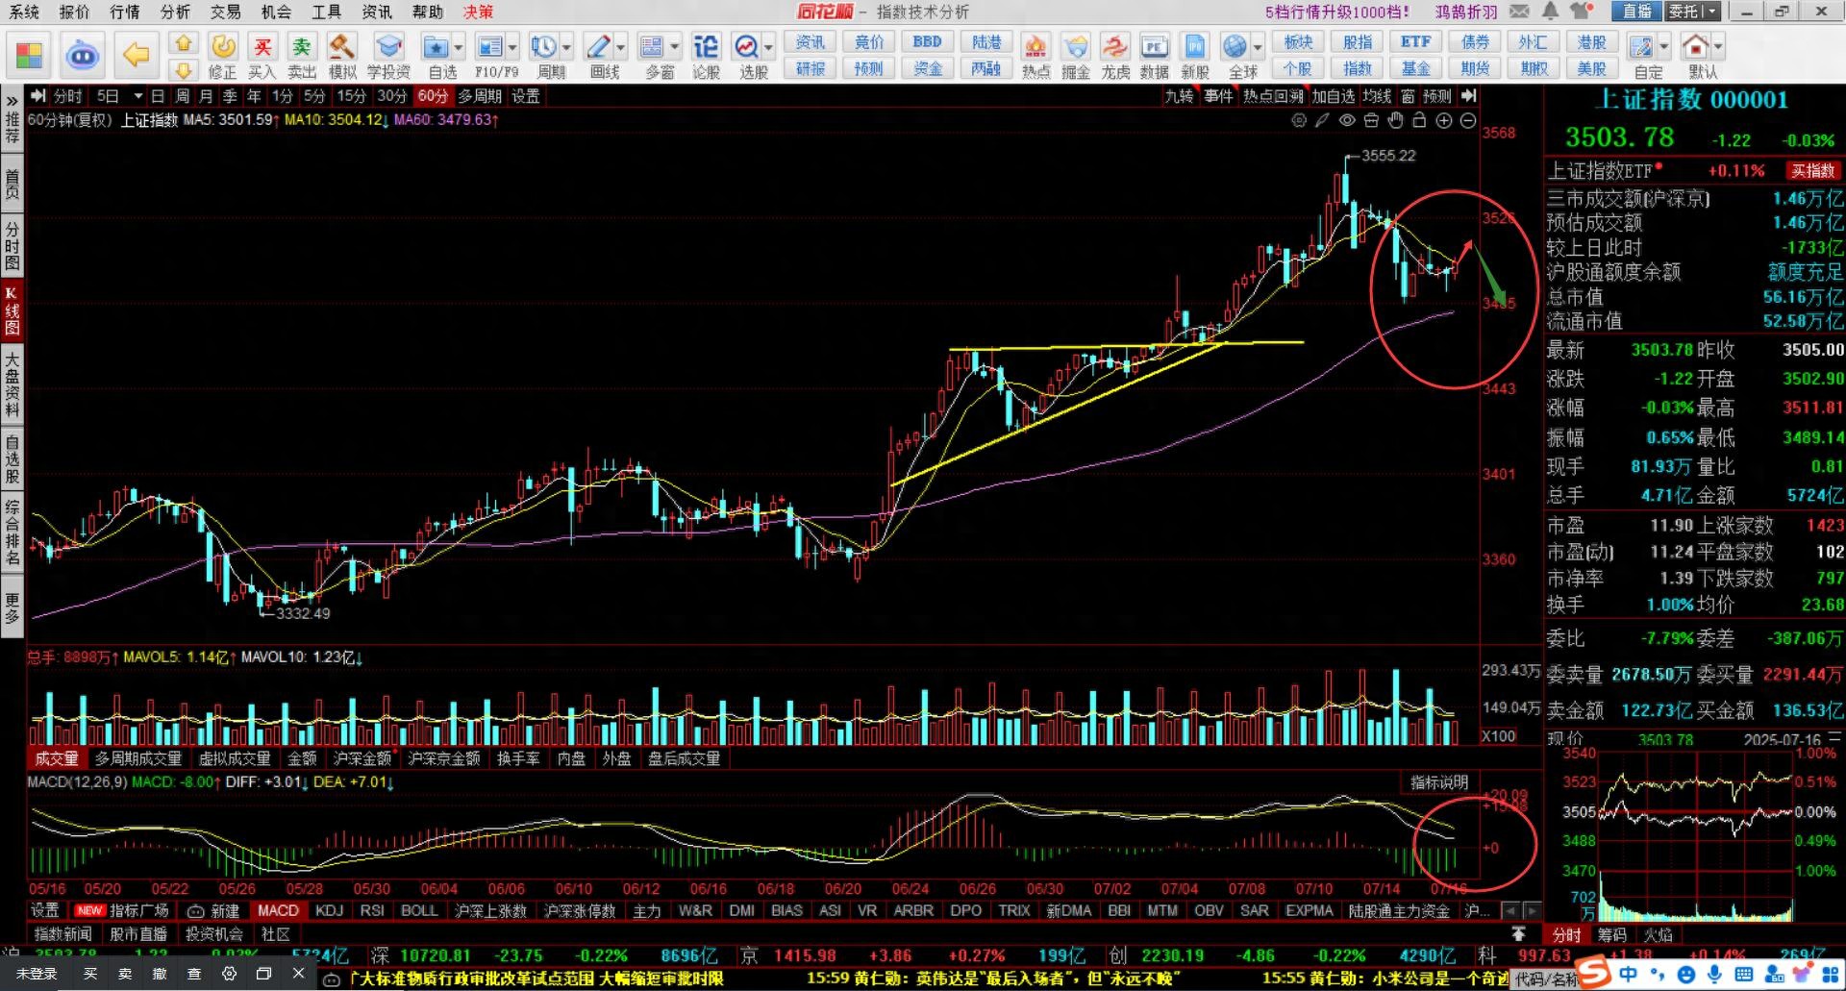The width and height of the screenshot is (1846, 991).
Task: Click the 加自选 add to watchlist button
Action: 1333,96
